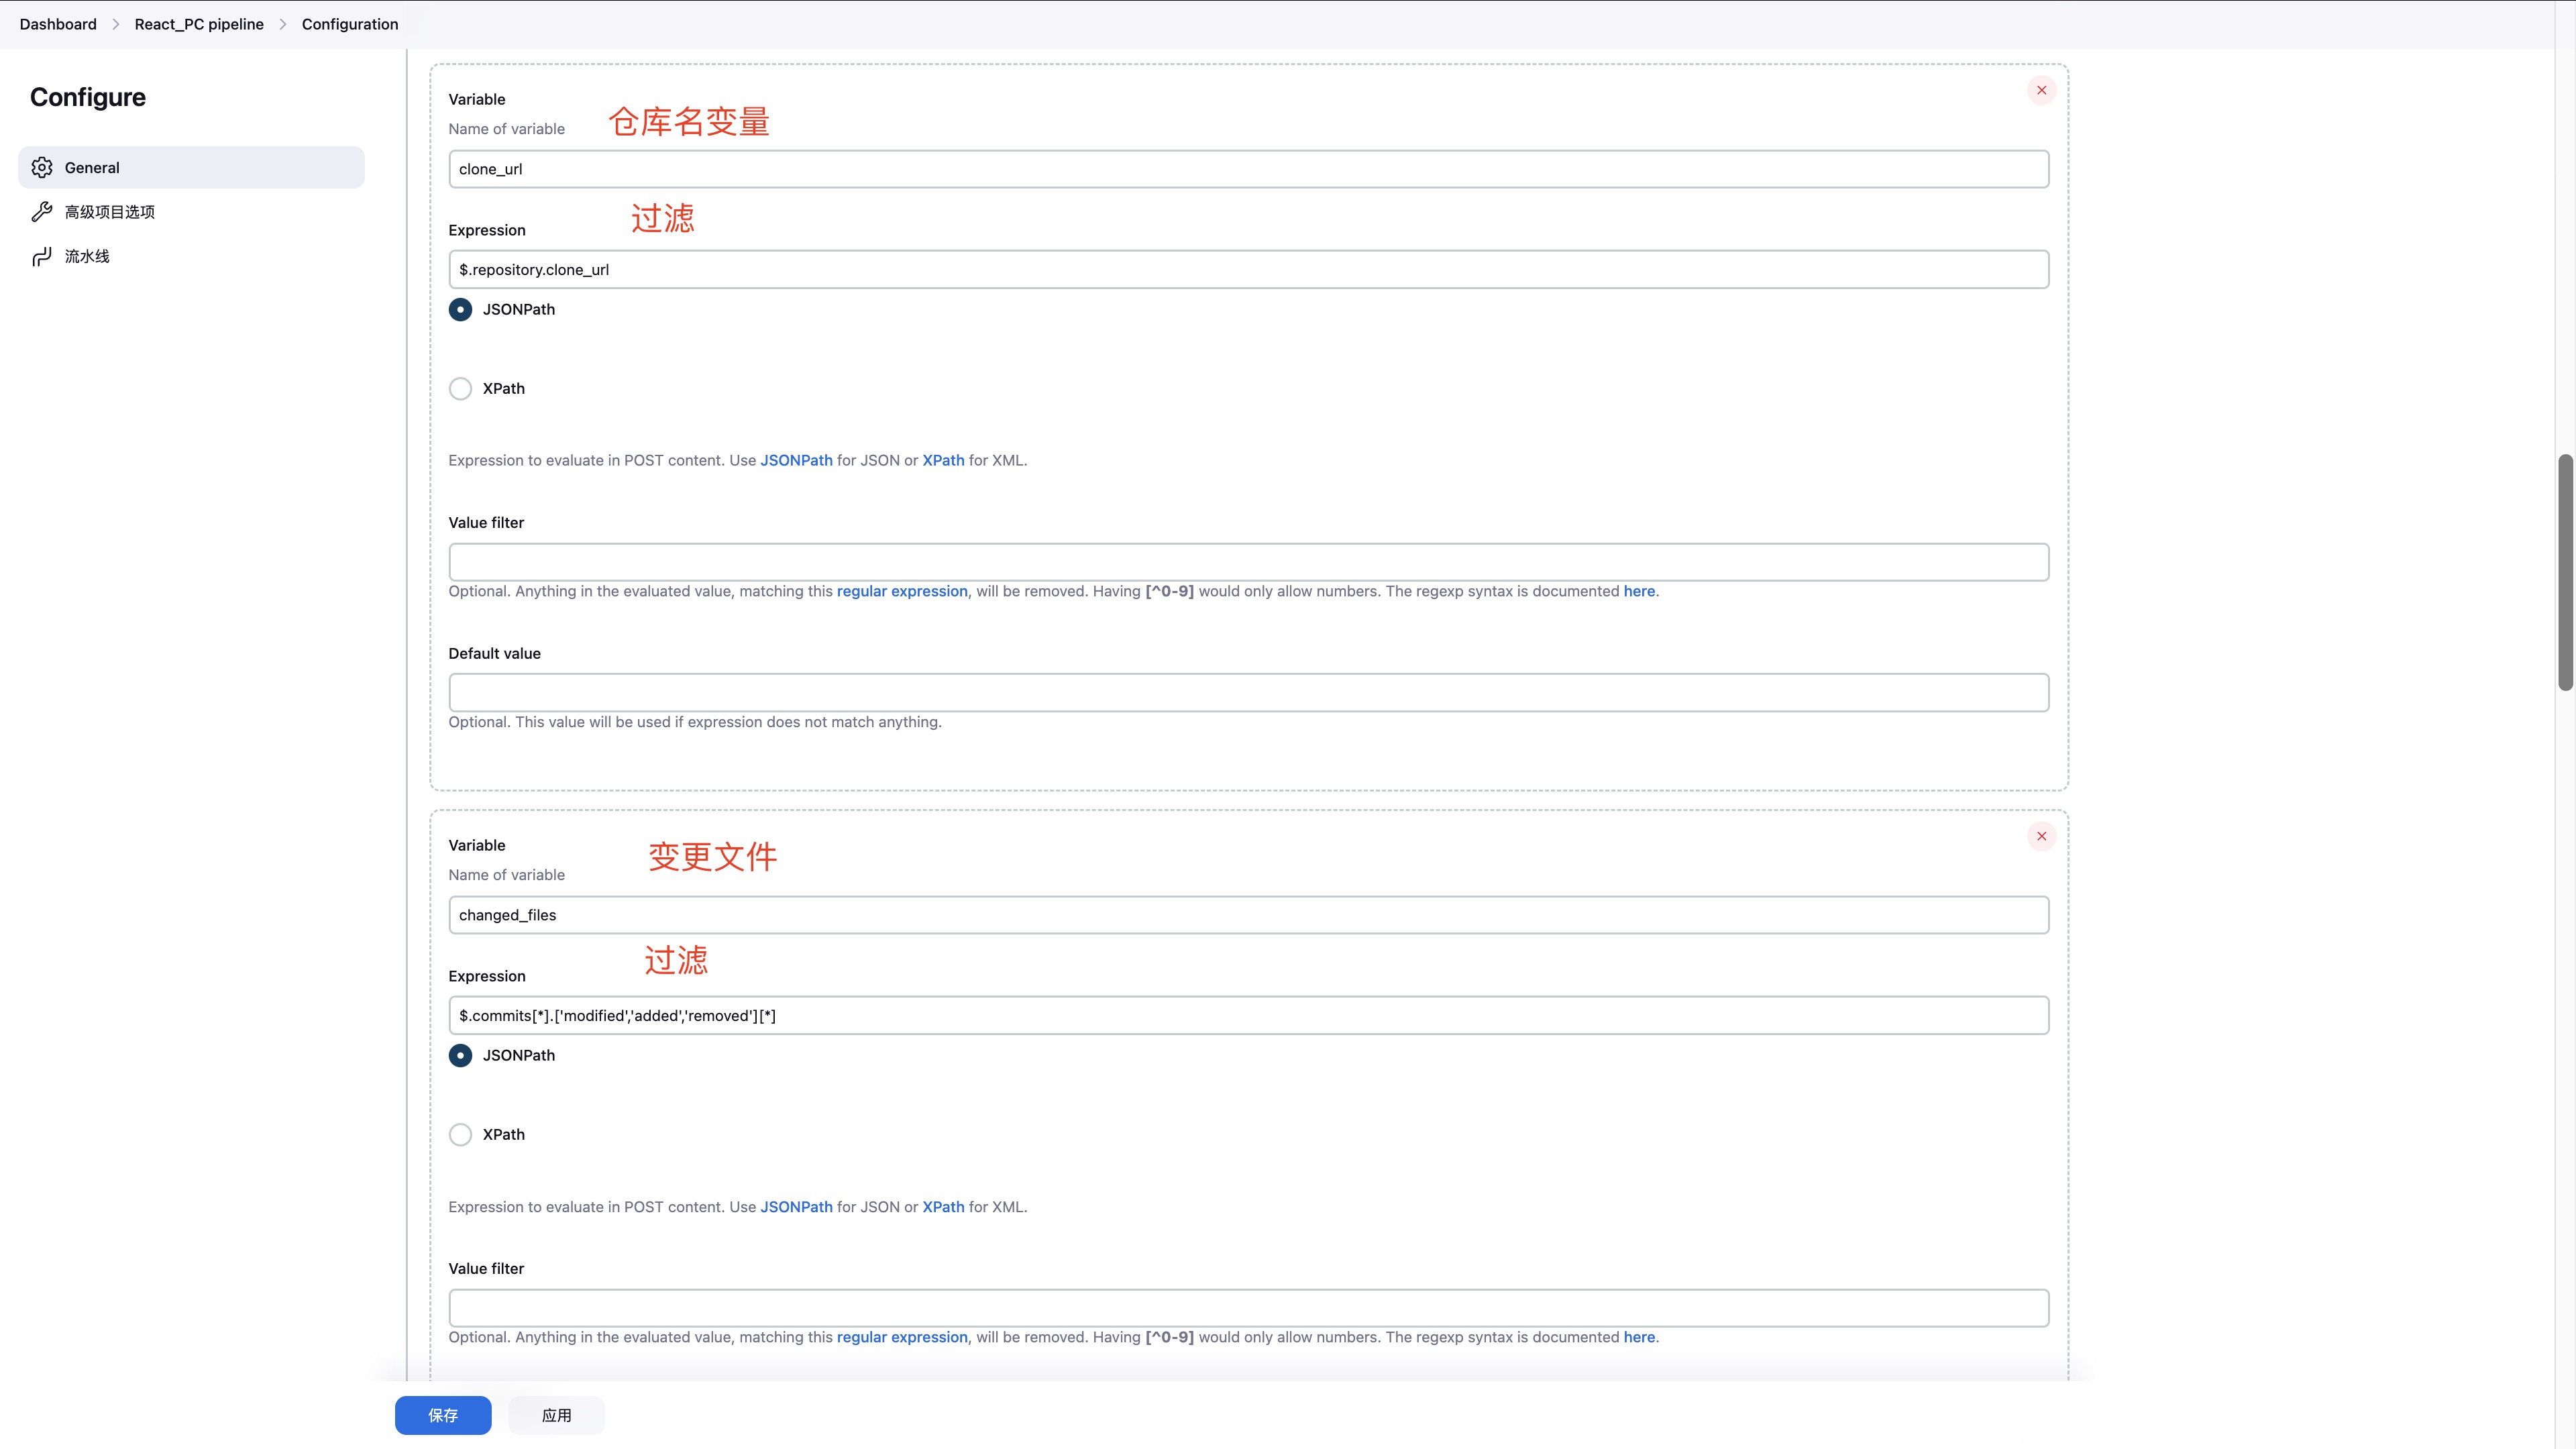Click second block 'Name of variable' label
The image size is (2576, 1449).
pyautogui.click(x=506, y=875)
